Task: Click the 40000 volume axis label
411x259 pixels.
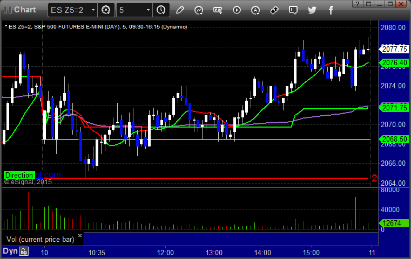Action: click(x=390, y=209)
